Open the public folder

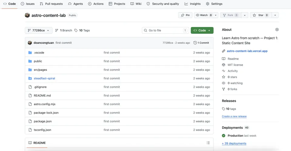coord(38,61)
